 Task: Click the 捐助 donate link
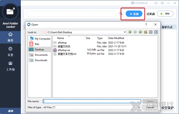point(10,111)
